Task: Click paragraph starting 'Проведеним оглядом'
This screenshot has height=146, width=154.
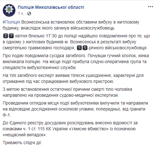Action: [75, 109]
